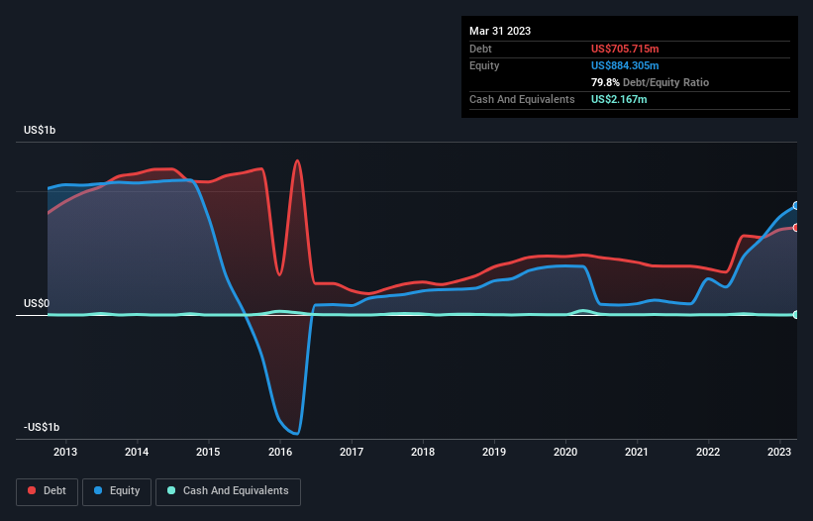Select the 2021 x-axis label
The image size is (813, 521).
[x=636, y=452]
